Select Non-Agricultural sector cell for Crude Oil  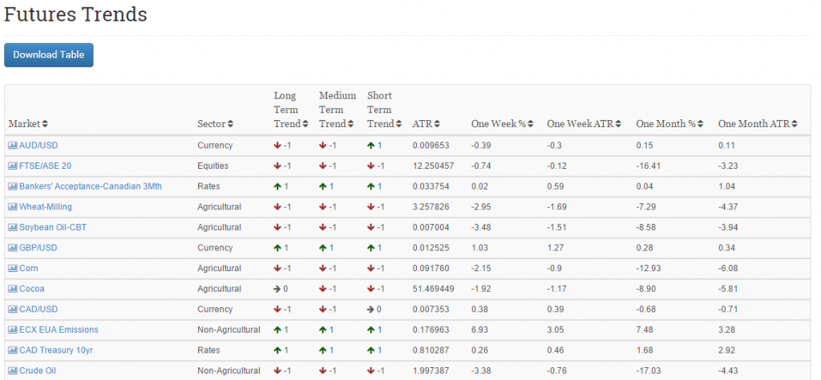[229, 370]
